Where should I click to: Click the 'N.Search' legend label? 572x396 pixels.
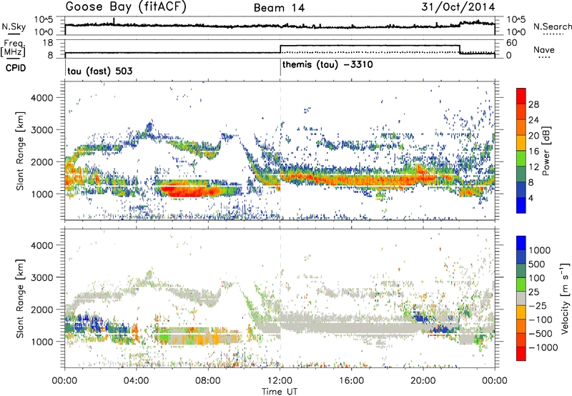(x=552, y=26)
